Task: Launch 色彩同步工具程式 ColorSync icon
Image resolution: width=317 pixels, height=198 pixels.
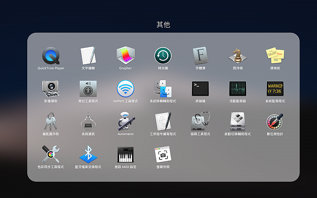Action: pyautogui.click(x=51, y=154)
